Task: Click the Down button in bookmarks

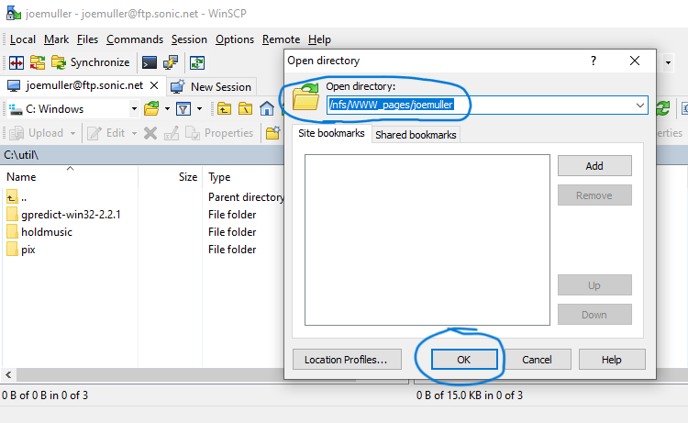Action: tap(594, 315)
